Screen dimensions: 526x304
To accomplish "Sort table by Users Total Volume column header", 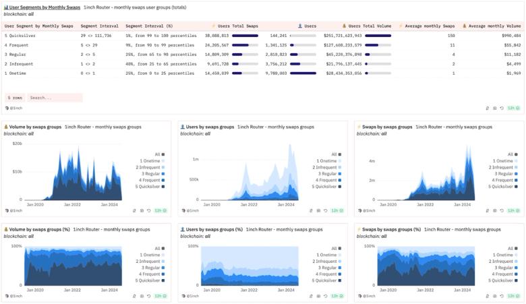I will pyautogui.click(x=367, y=26).
